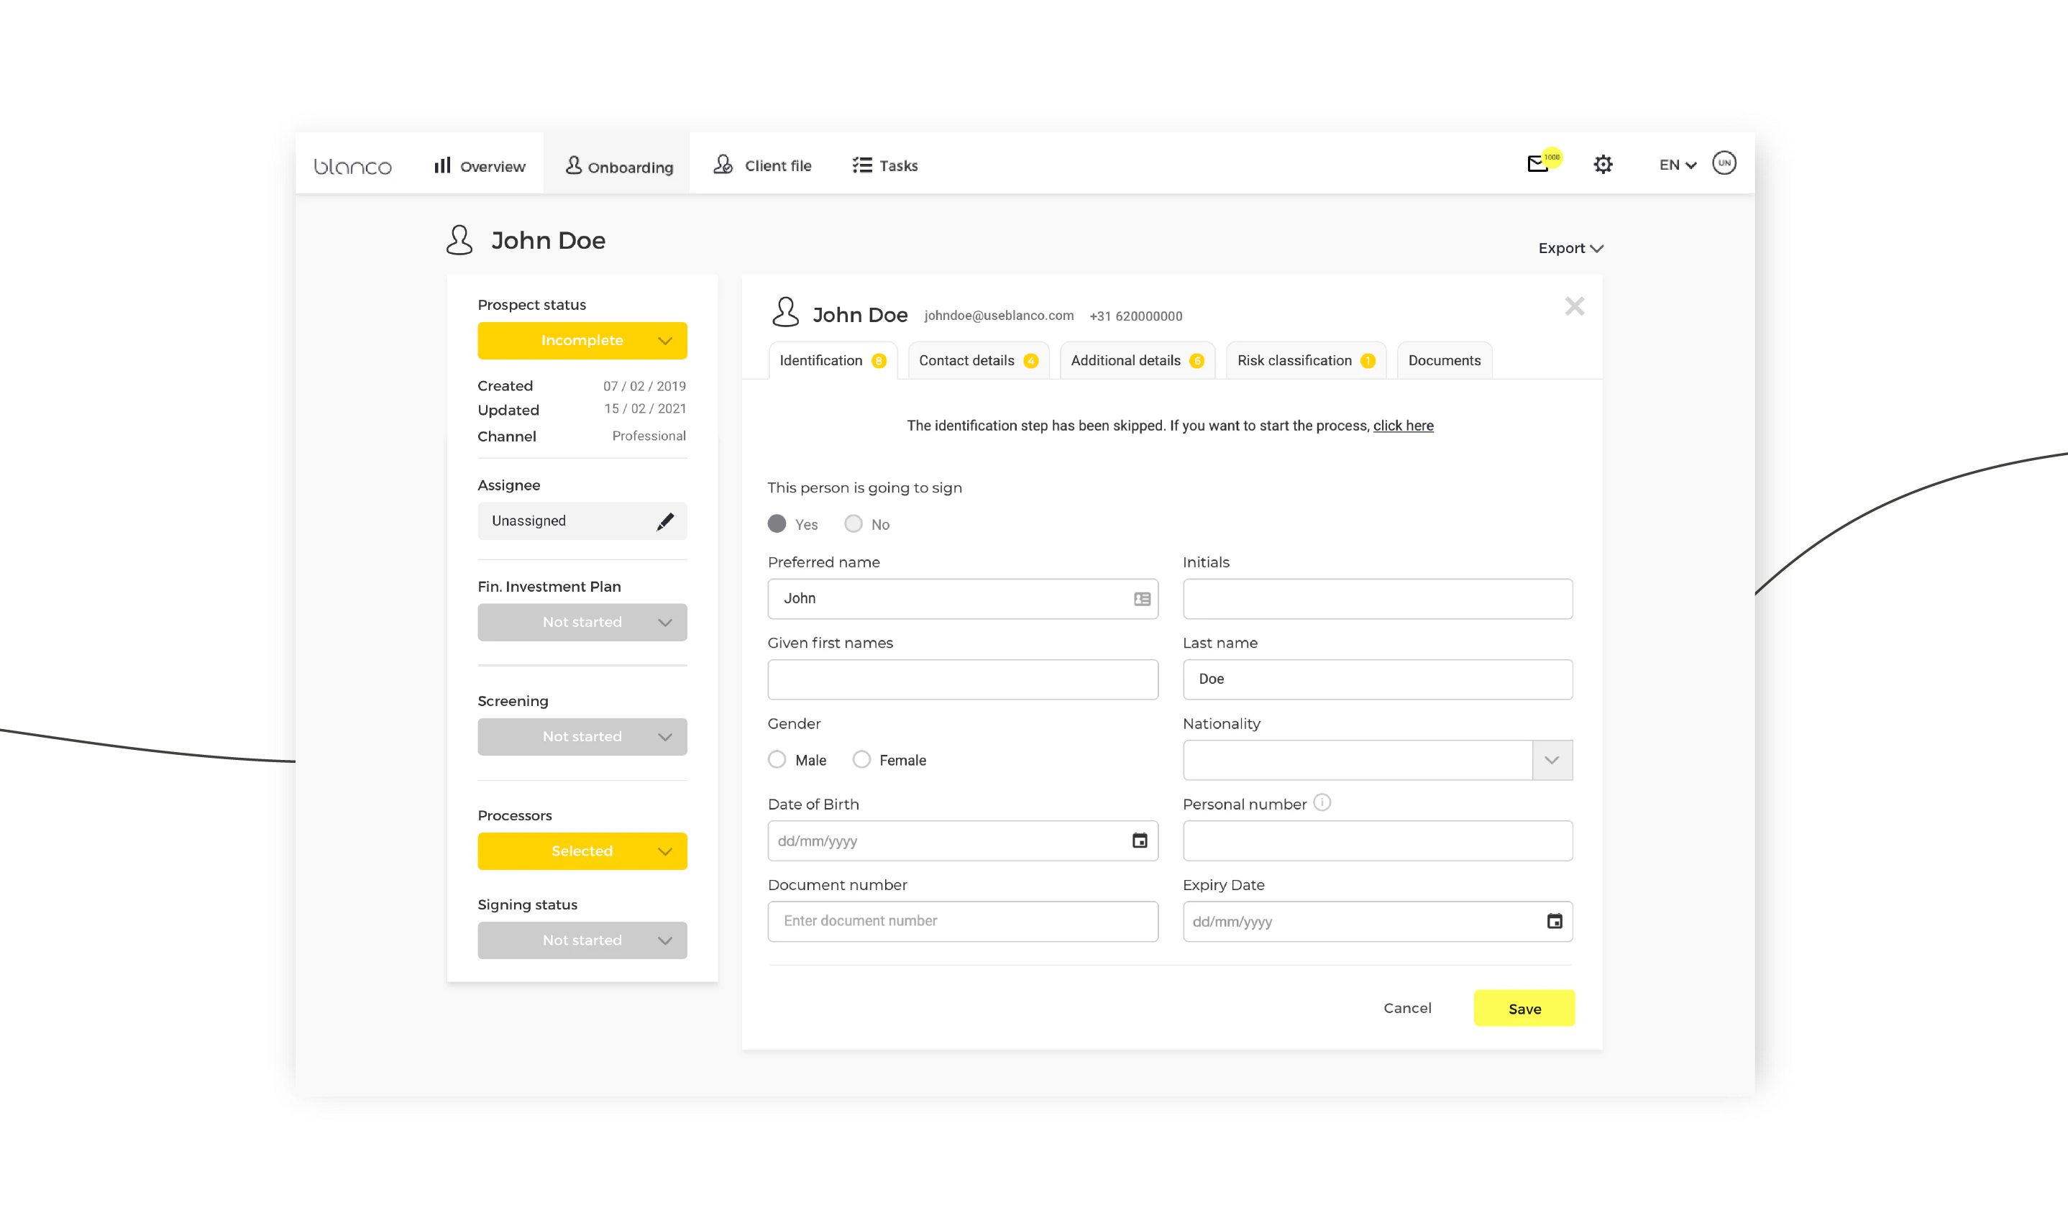Click contact card icon in Preferred name
Viewport: 2068px width, 1205px height.
click(x=1143, y=599)
